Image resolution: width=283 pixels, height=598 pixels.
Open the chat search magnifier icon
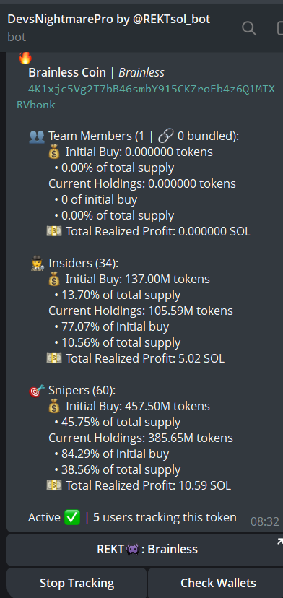coord(249,29)
